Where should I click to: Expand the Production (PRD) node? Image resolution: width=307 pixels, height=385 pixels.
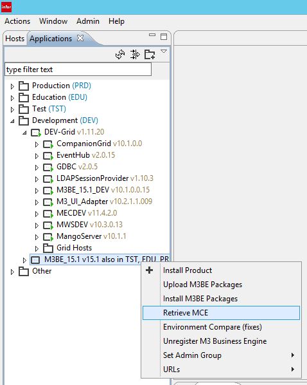click(12, 86)
